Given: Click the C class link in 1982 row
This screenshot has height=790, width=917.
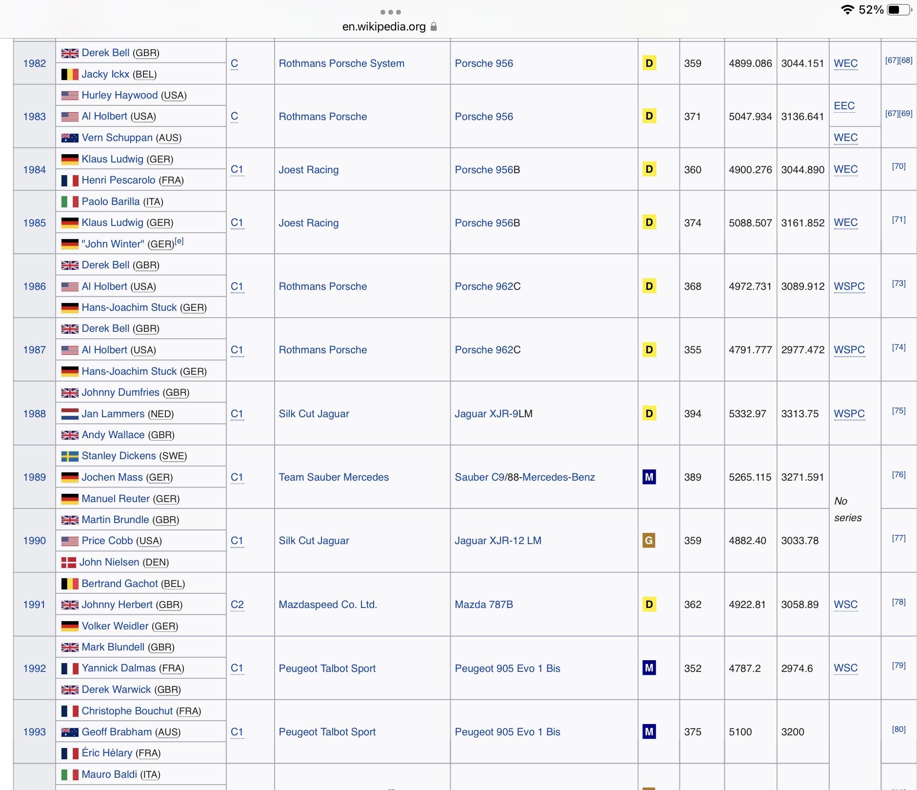Looking at the screenshot, I should 234,63.
